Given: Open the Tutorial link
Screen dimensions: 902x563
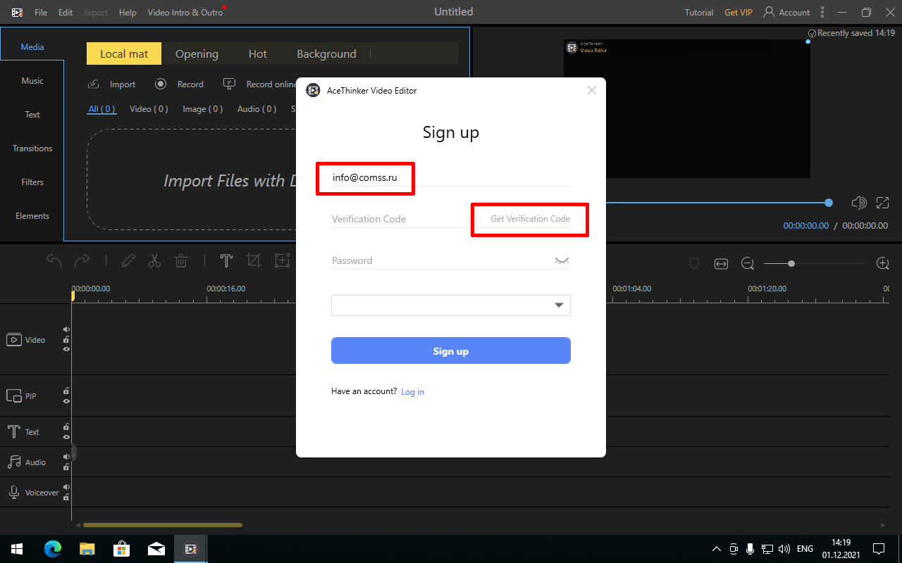Looking at the screenshot, I should [699, 13].
